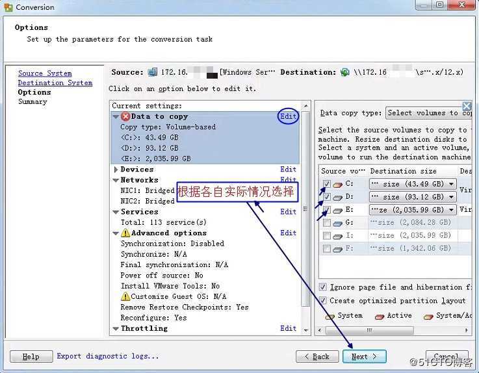Click the C: volume drive icon

[337, 184]
